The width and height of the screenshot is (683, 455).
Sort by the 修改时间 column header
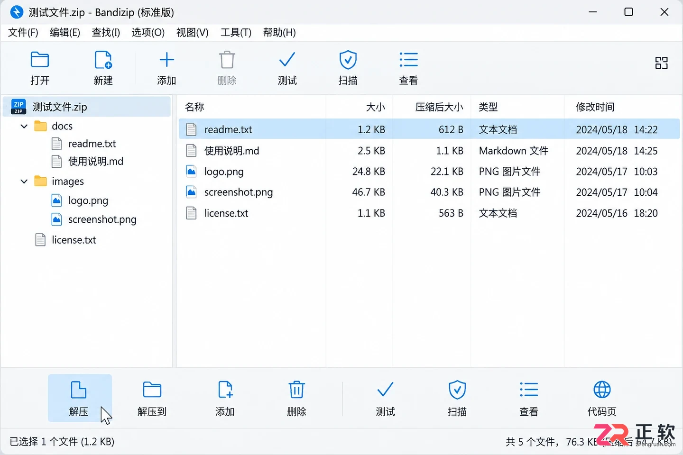coord(595,107)
